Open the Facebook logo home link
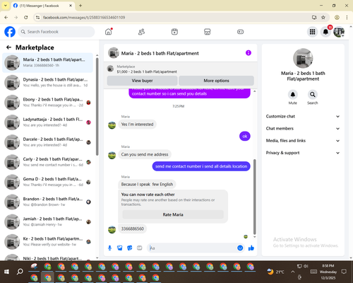The height and width of the screenshot is (283, 353). click(x=10, y=32)
